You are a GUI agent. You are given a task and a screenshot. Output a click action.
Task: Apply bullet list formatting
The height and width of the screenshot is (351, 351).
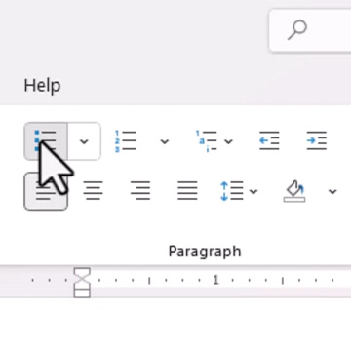coord(46,141)
